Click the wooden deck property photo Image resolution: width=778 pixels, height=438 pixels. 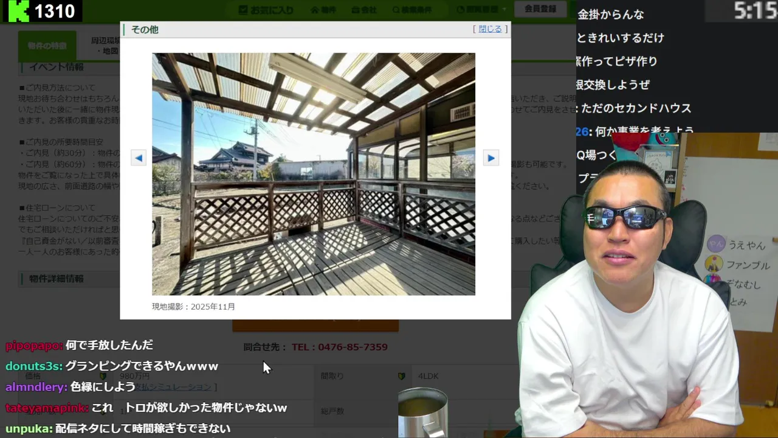coord(314,174)
